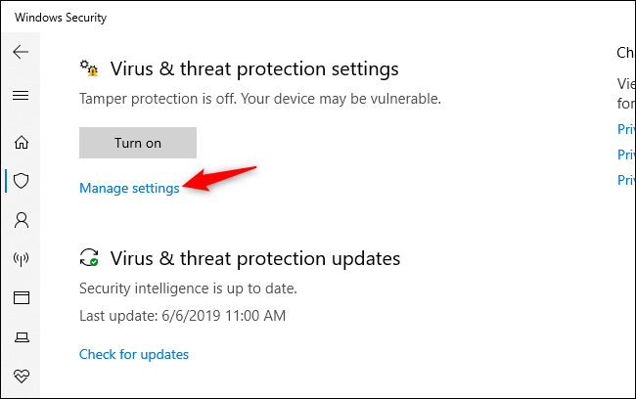
Task: Open the middle 'Priv' link on right edge
Action: click(626, 155)
